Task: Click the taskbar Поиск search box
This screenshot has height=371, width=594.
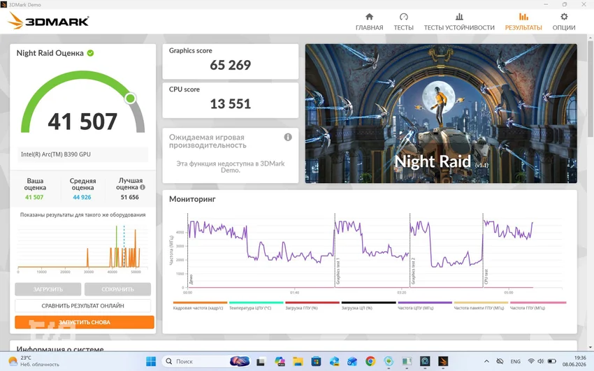Action: (x=207, y=361)
